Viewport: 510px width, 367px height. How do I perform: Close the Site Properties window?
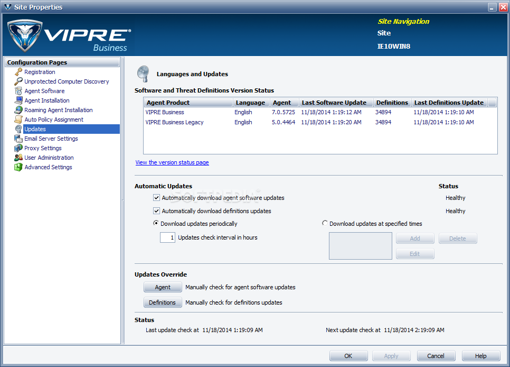tap(503, 7)
